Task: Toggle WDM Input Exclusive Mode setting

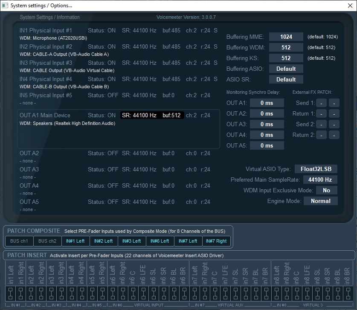Action: point(326,190)
